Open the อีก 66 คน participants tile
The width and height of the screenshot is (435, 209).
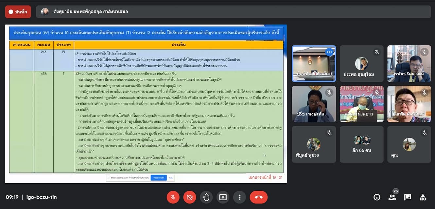point(361,144)
